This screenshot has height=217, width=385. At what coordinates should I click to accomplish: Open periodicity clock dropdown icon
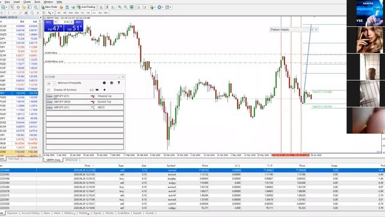pyautogui.click(x=160, y=7)
